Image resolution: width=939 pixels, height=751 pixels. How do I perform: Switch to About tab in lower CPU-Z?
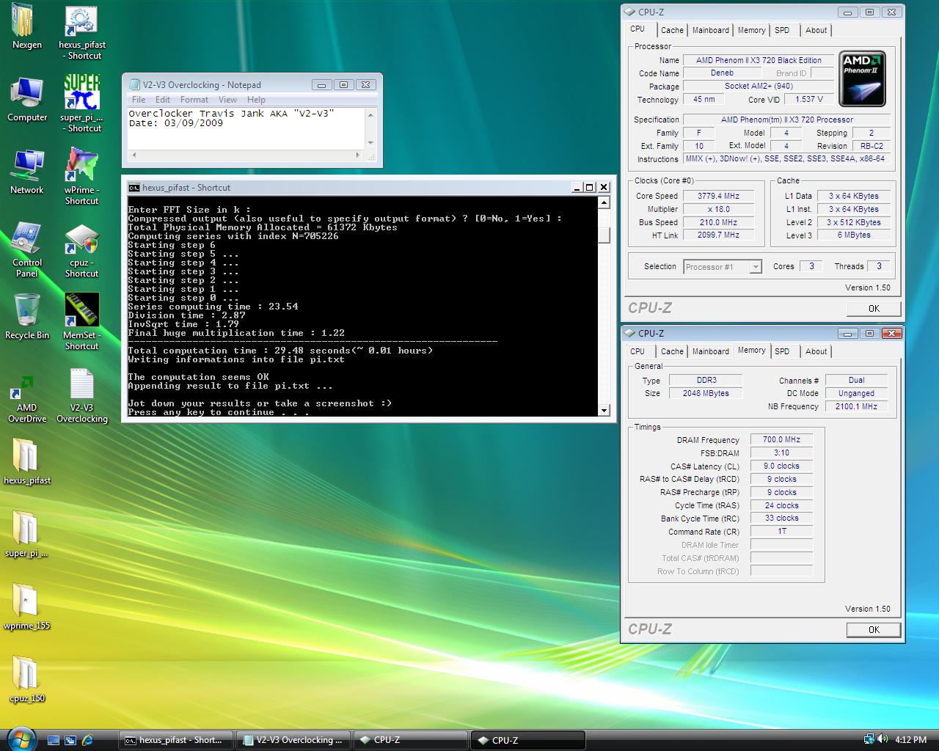[816, 351]
